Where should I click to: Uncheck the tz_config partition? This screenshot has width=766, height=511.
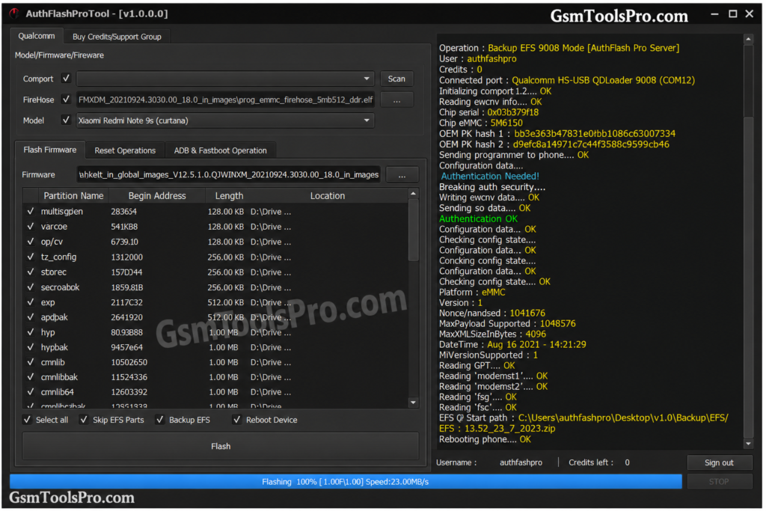click(30, 257)
